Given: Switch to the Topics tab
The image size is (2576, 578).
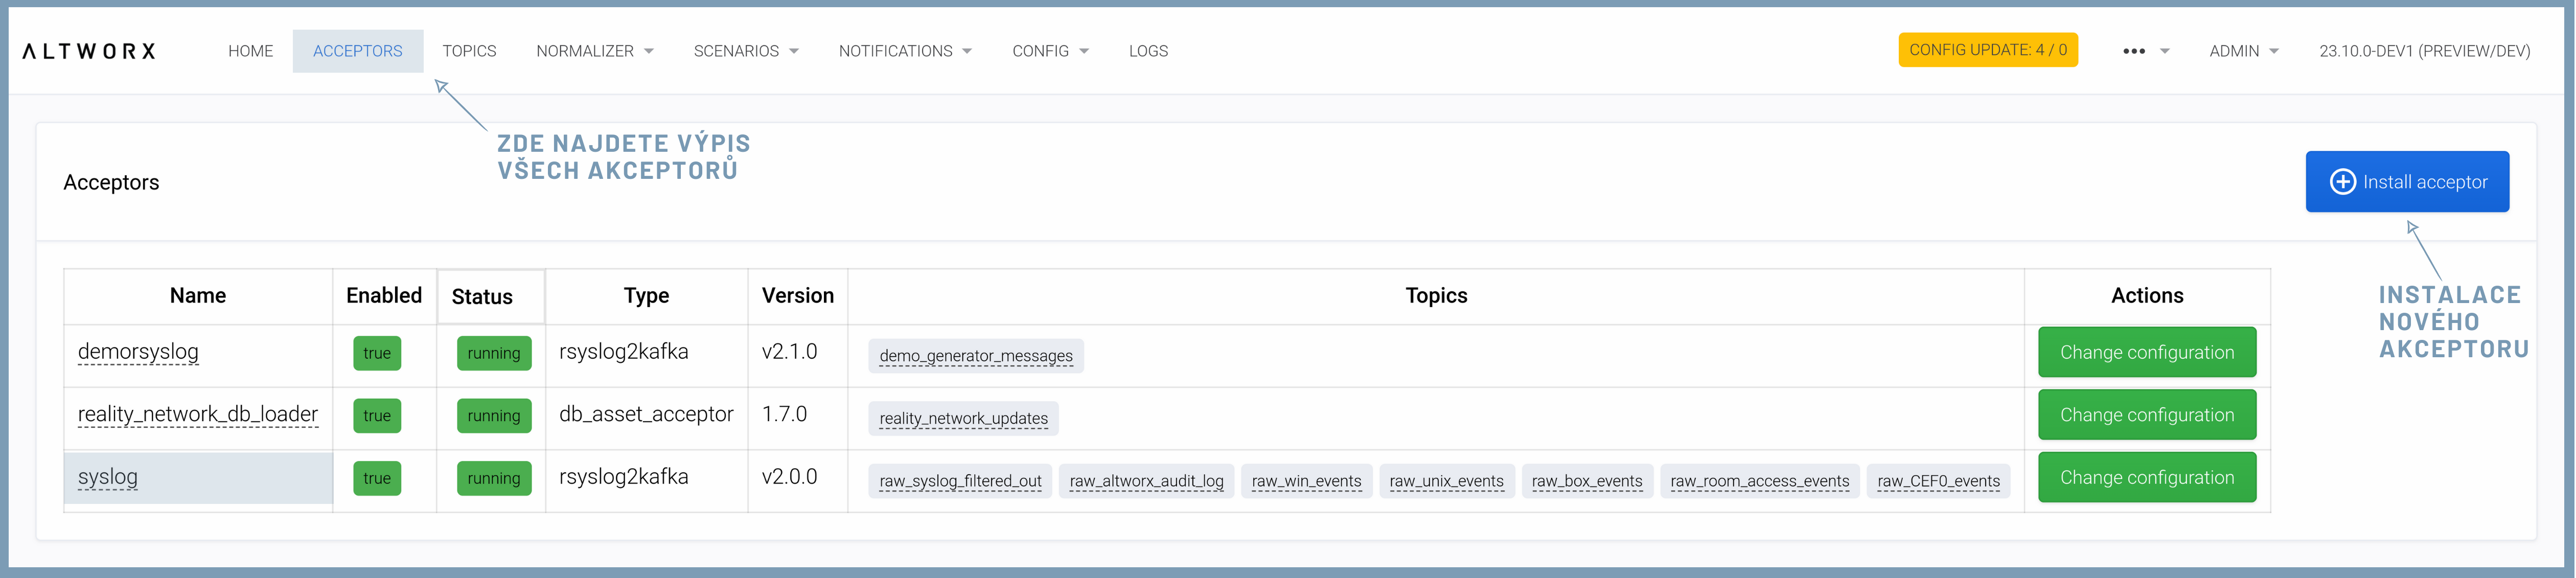Looking at the screenshot, I should coord(469,51).
